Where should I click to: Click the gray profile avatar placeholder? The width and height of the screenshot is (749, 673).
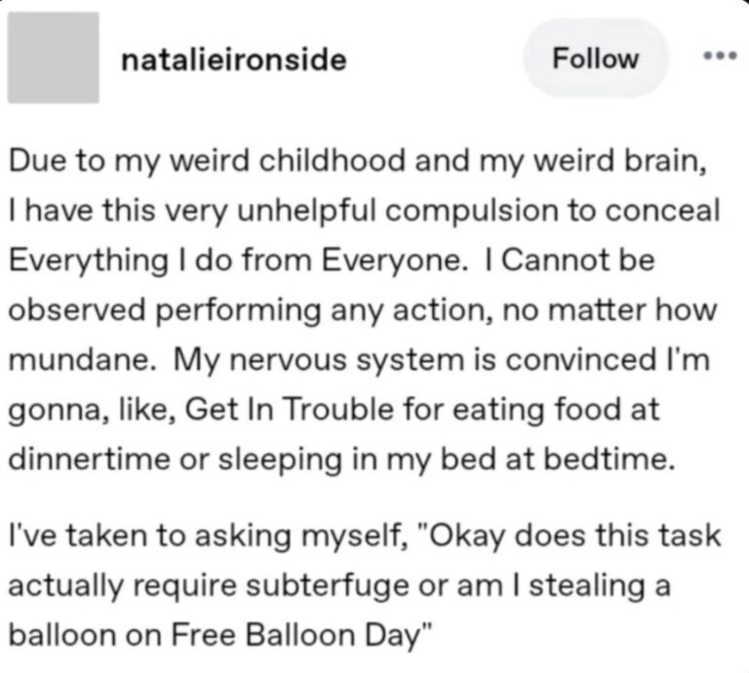[x=53, y=58]
